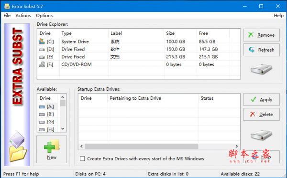Enable Create Extra Drives at Windows start

(82, 158)
